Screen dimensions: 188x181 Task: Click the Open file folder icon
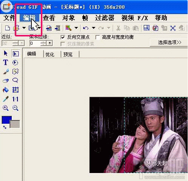(x=16, y=28)
